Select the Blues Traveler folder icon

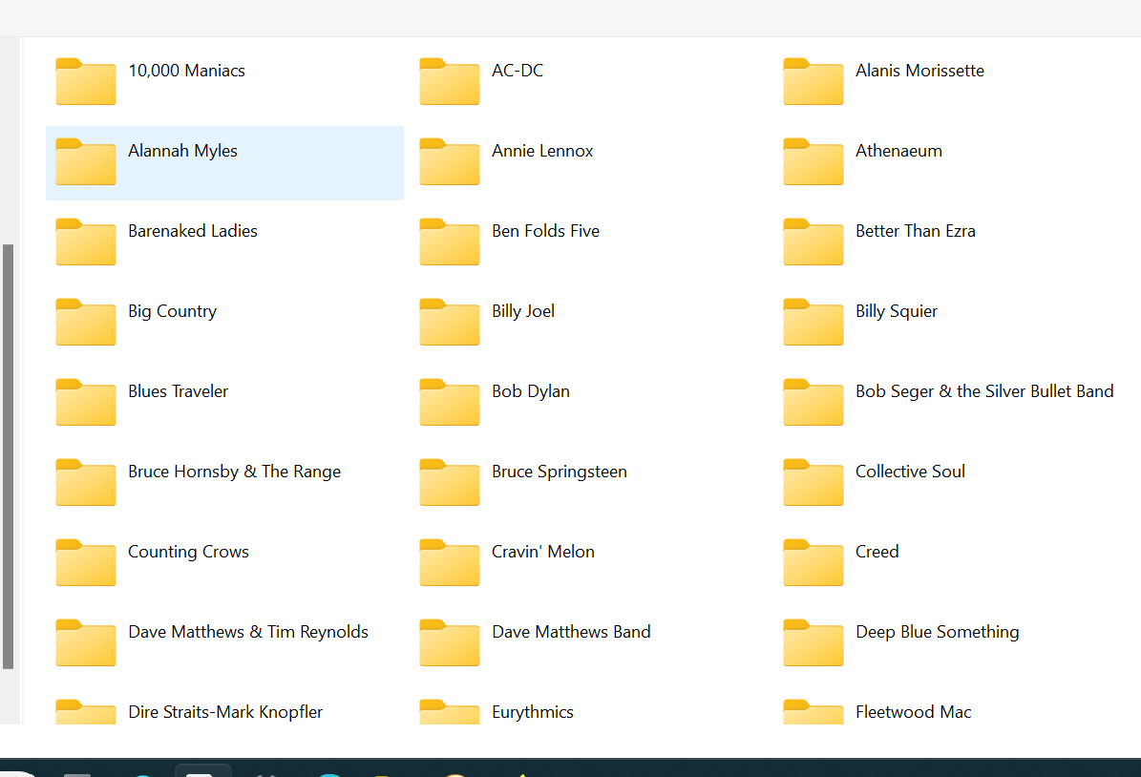coord(86,402)
